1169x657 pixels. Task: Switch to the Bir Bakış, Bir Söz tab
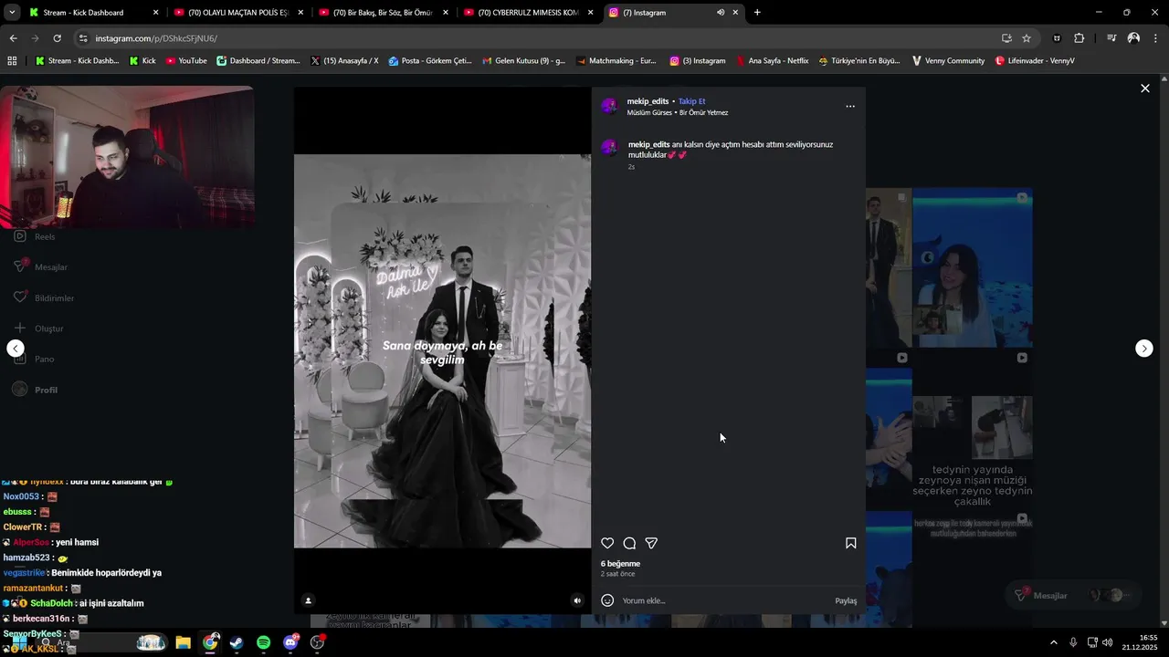pos(384,13)
